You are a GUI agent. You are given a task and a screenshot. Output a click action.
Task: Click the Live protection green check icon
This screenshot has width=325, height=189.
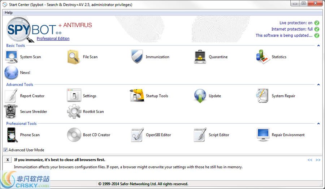317,23
